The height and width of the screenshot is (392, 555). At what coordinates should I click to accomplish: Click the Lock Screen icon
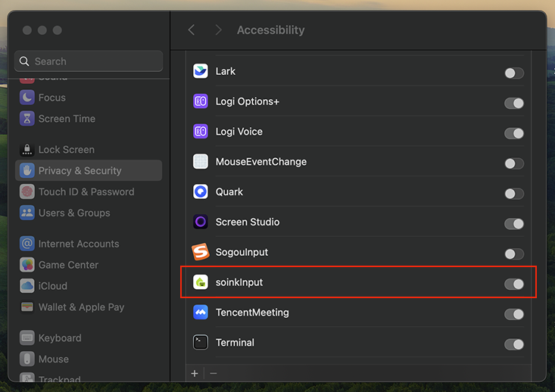click(x=27, y=150)
